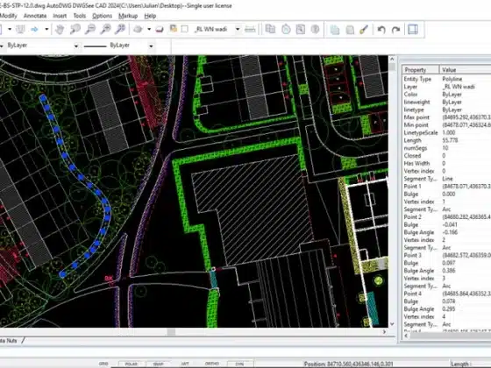Click the copy pages icon

pyautogui.click(x=335, y=30)
